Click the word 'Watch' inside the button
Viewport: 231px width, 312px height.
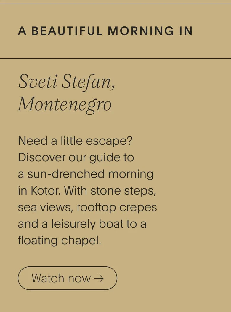click(47, 278)
